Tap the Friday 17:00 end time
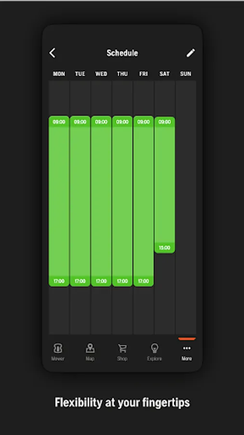The height and width of the screenshot is (435, 244). pos(143,281)
